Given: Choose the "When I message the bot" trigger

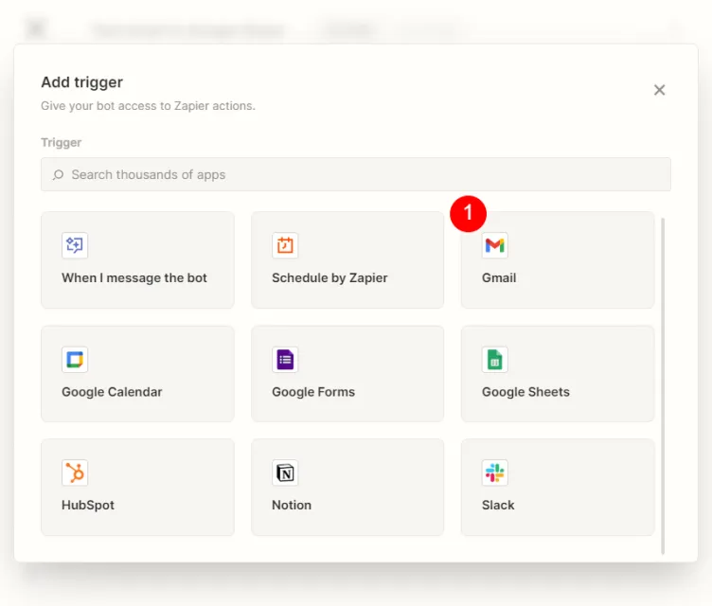Looking at the screenshot, I should point(134,278).
